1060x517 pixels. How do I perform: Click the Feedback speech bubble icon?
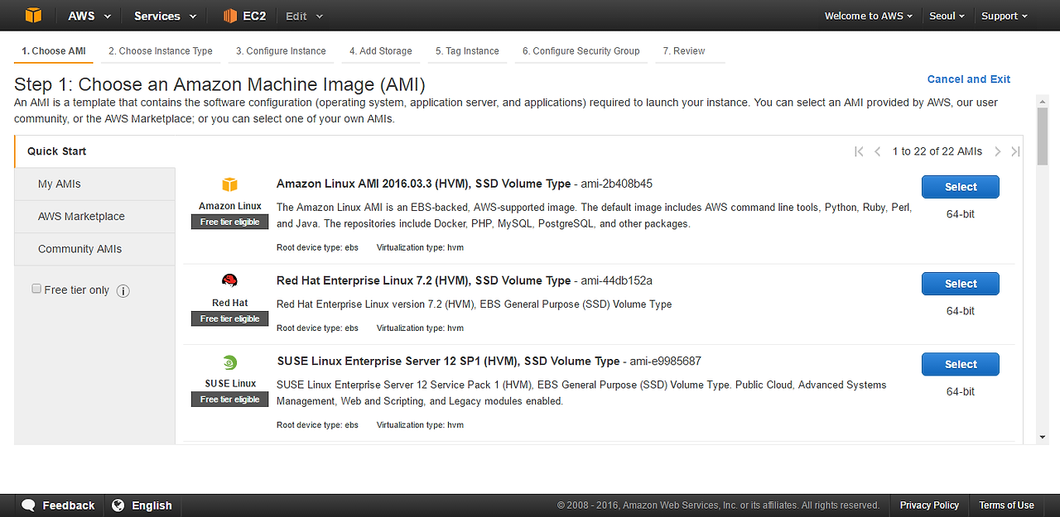click(x=29, y=505)
